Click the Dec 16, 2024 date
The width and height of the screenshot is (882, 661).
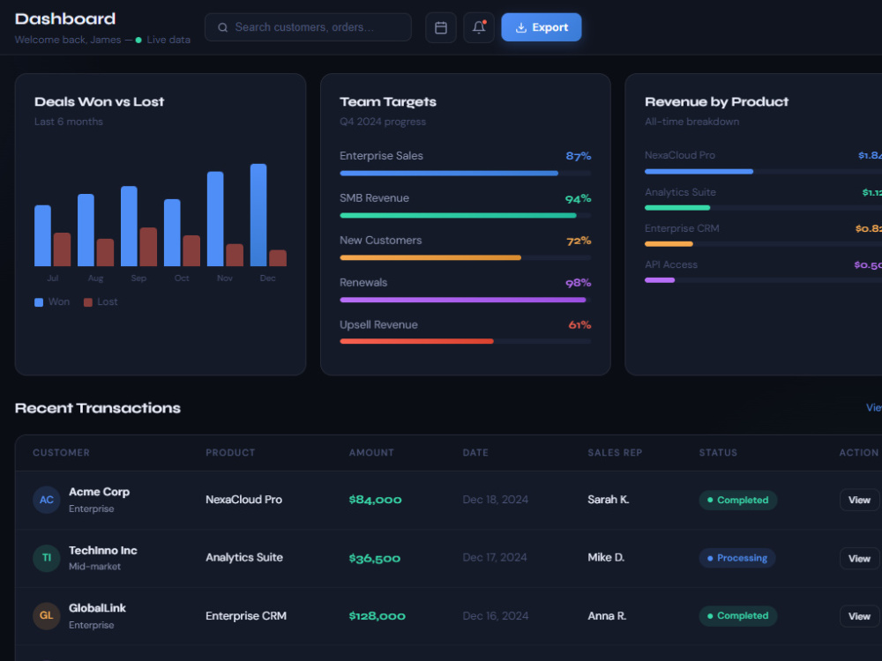tap(495, 616)
